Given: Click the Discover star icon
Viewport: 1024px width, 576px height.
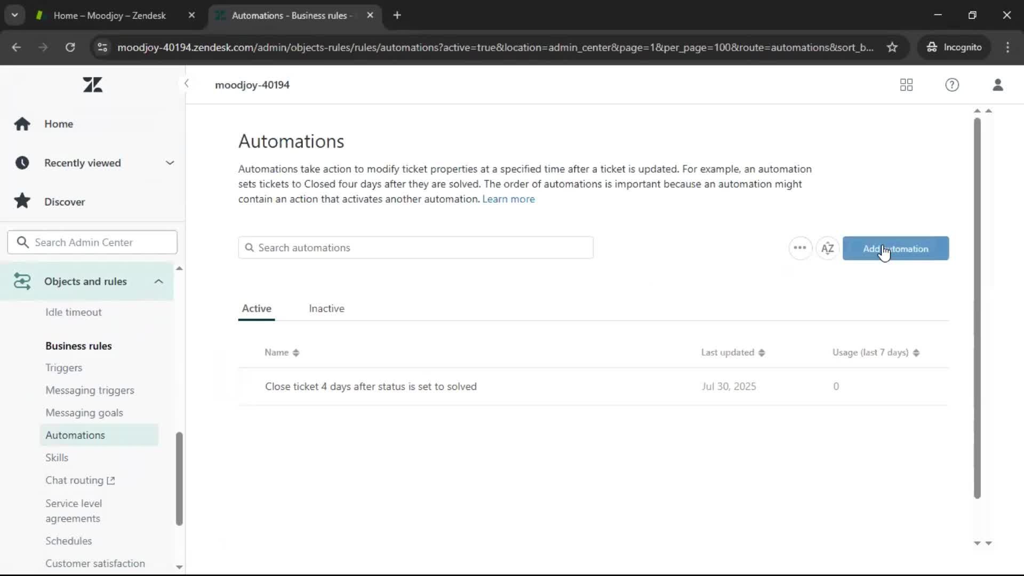Looking at the screenshot, I should tap(22, 201).
